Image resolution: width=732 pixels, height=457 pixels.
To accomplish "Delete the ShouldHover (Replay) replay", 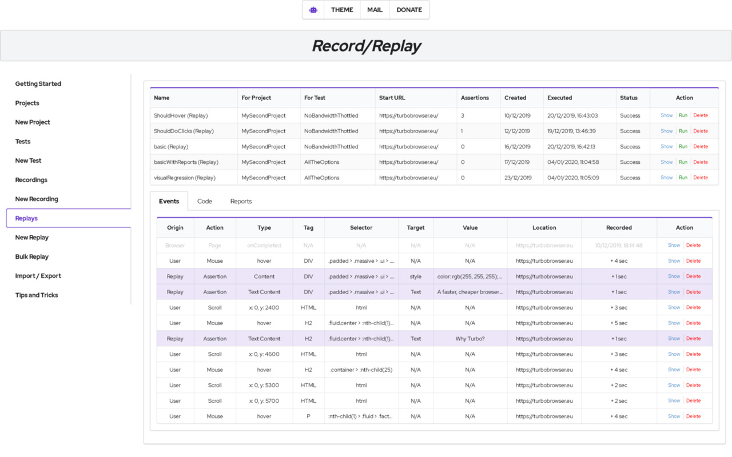I will [x=701, y=115].
